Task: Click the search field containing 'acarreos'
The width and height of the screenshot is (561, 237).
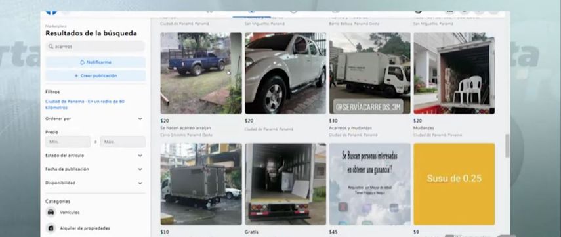Action: pos(95,47)
